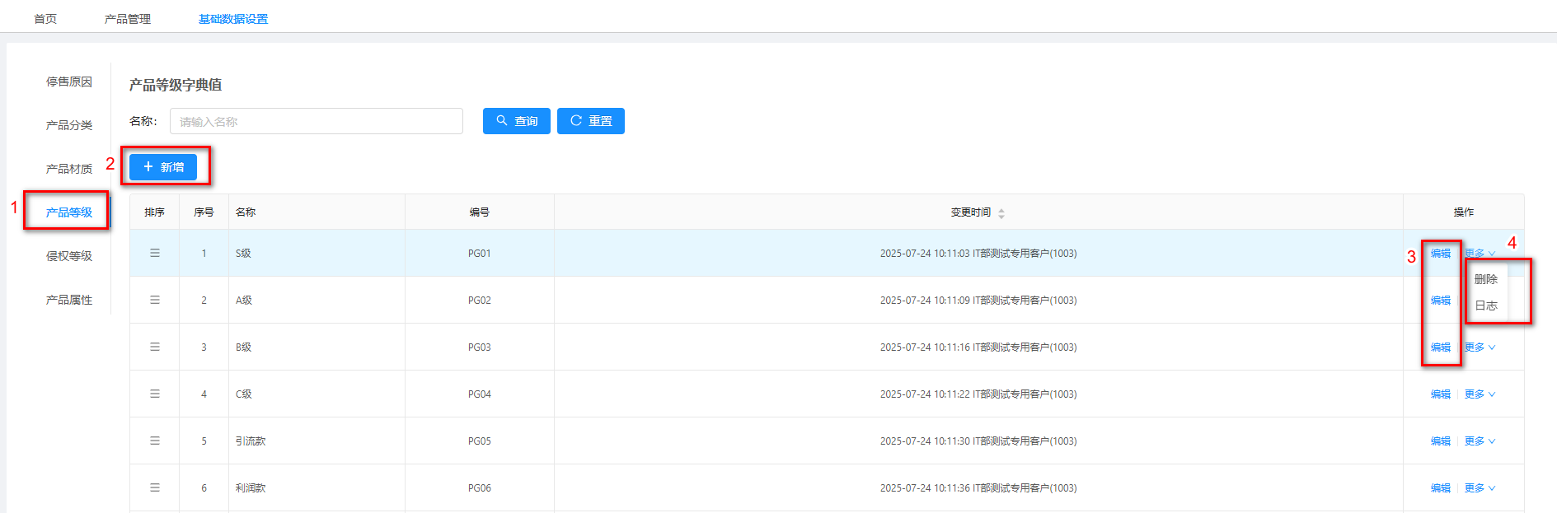The width and height of the screenshot is (1557, 513).
Task: Choose 删除 from the open dropdown menu
Action: [1485, 279]
